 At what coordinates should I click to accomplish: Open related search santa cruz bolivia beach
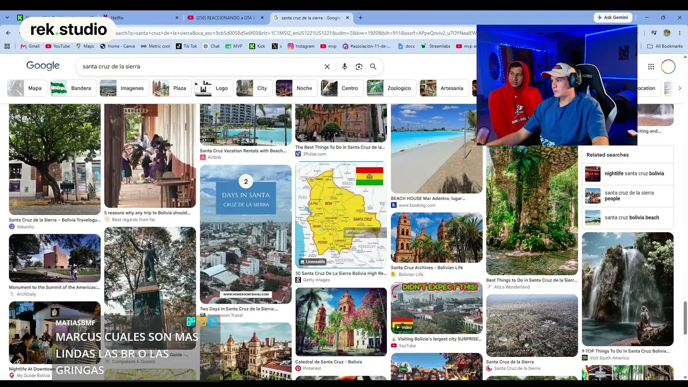tap(627, 218)
